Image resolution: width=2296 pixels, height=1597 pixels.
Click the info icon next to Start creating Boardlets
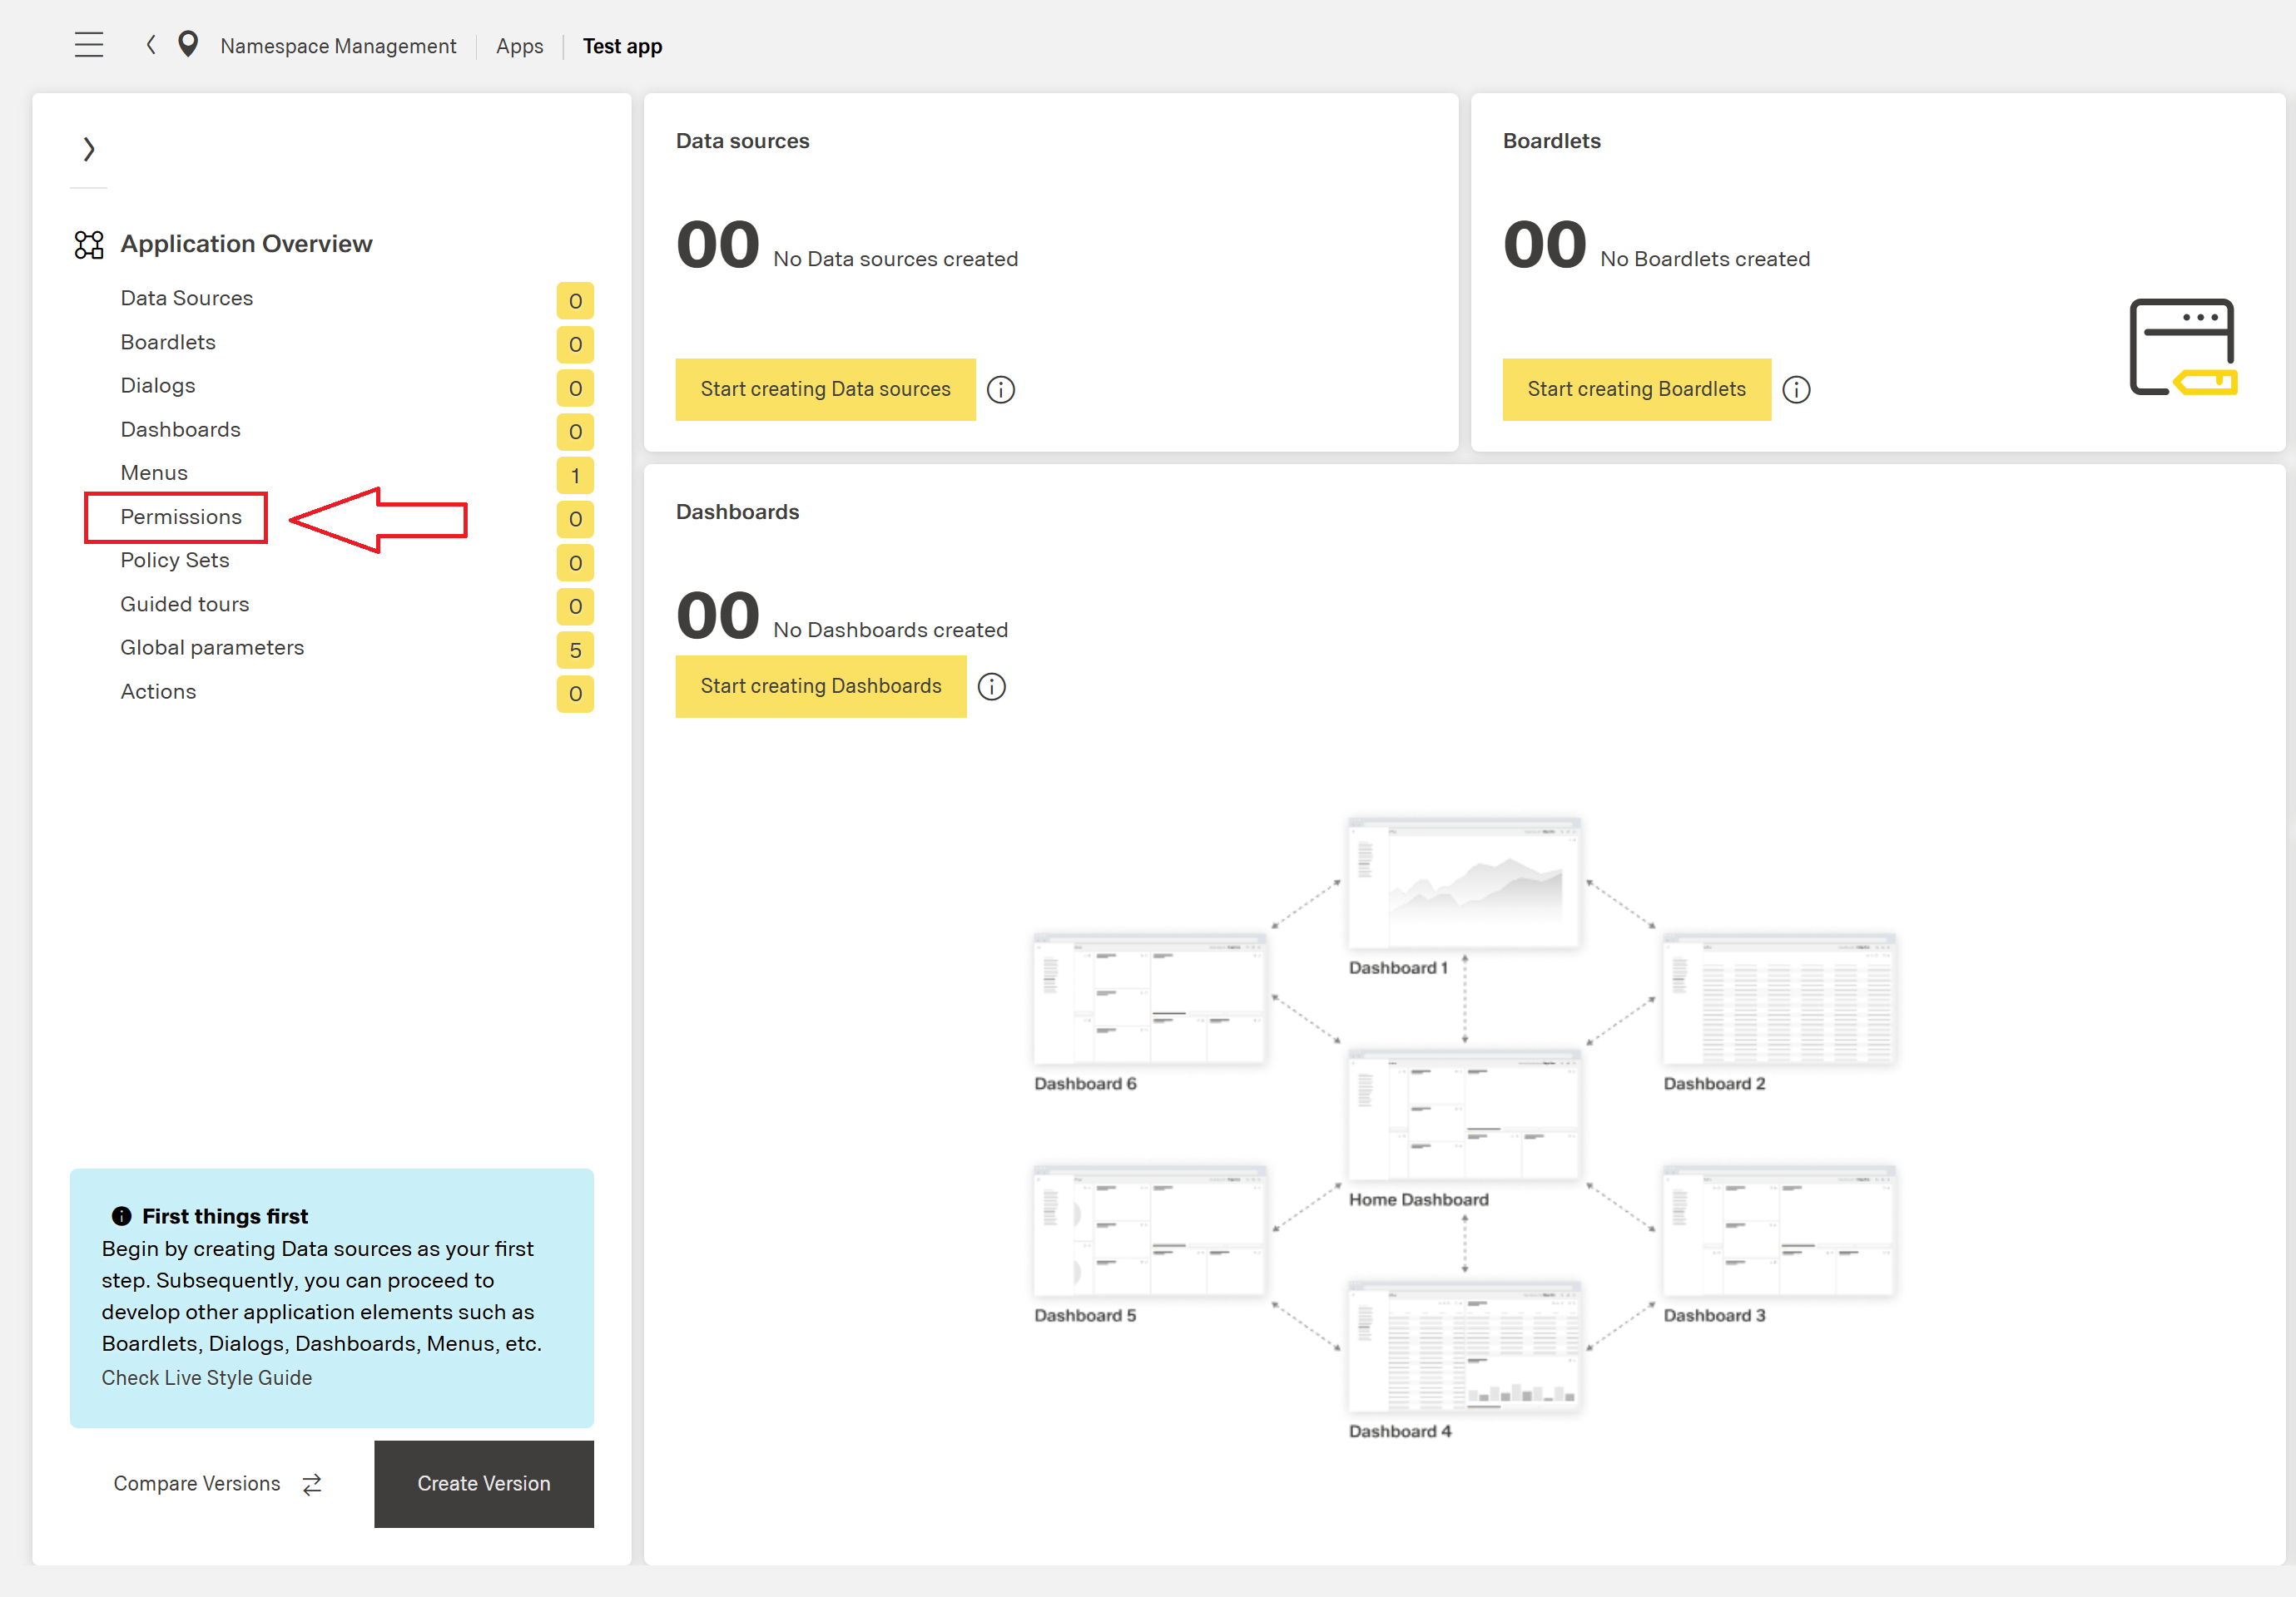(x=1796, y=390)
